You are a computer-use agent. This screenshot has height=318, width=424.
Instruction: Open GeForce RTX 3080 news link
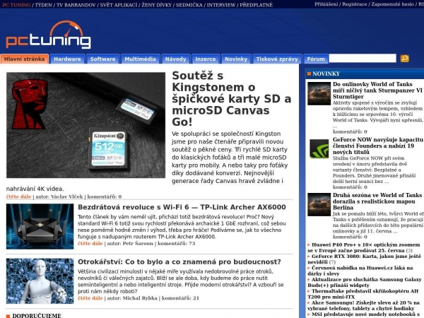pos(364,259)
